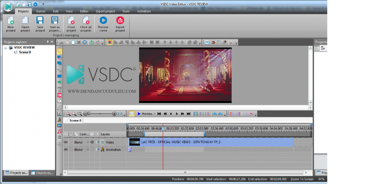Close the current project
Image resolution: width=369 pixels, height=184 pixels.
pyautogui.click(x=71, y=24)
